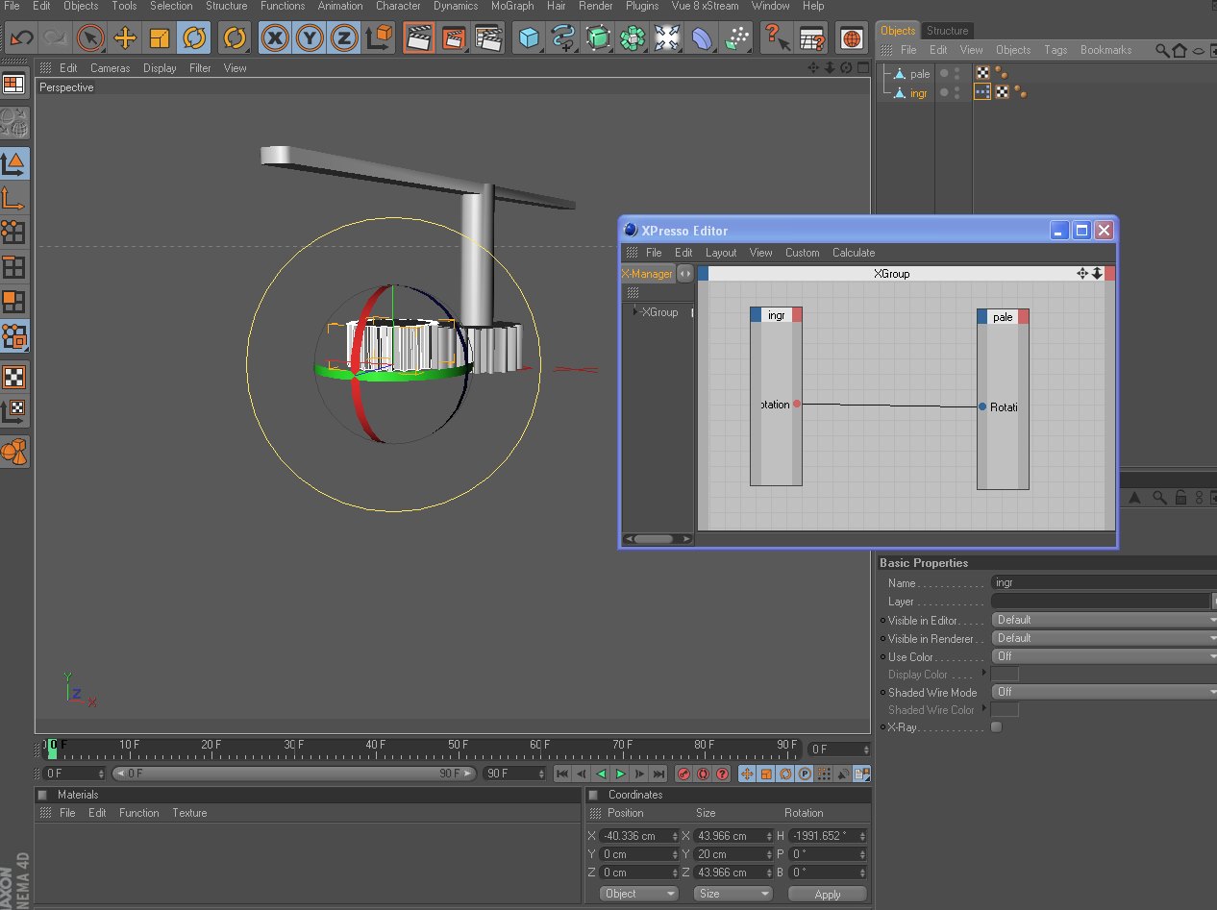Image resolution: width=1217 pixels, height=910 pixels.
Task: Open the Object coordinate mode dropdown
Action: (639, 894)
